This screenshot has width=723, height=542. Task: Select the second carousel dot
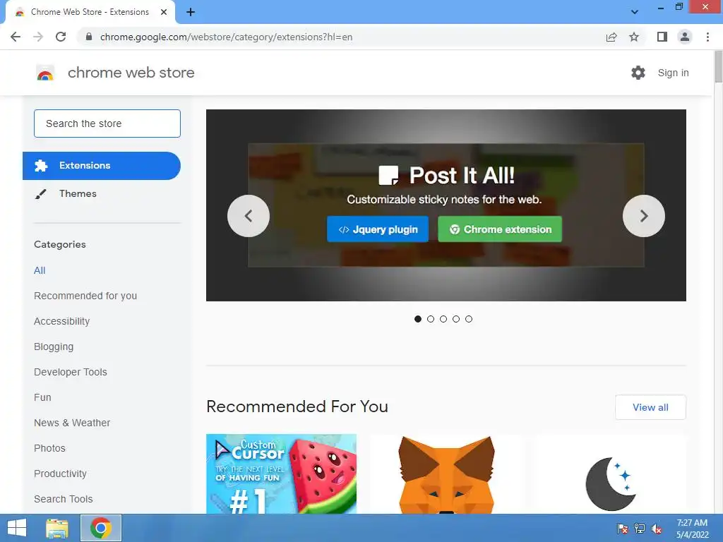[431, 319]
